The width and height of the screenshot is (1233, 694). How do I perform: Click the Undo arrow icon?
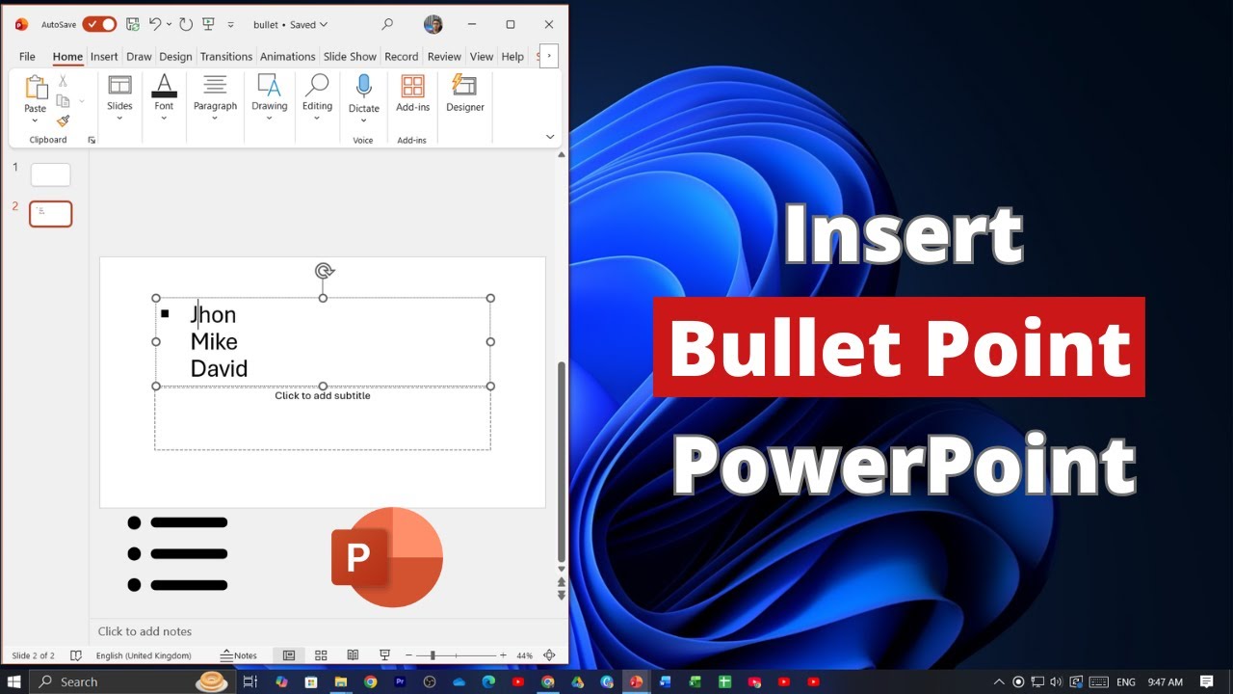155,24
